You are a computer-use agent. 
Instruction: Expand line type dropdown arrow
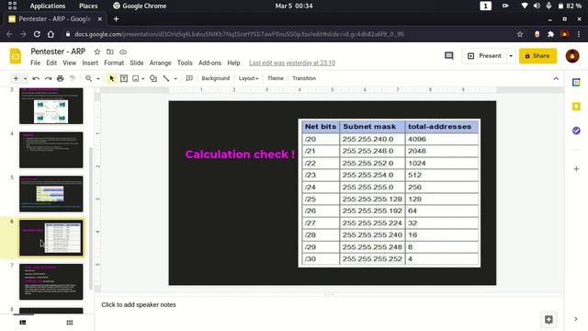(175, 79)
